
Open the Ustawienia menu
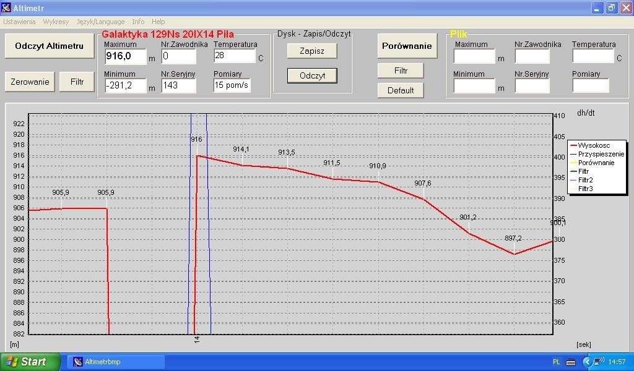coord(19,22)
